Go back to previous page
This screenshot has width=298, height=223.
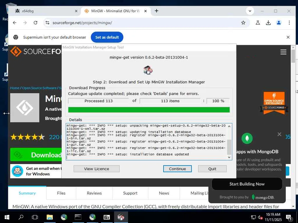tap(15, 23)
